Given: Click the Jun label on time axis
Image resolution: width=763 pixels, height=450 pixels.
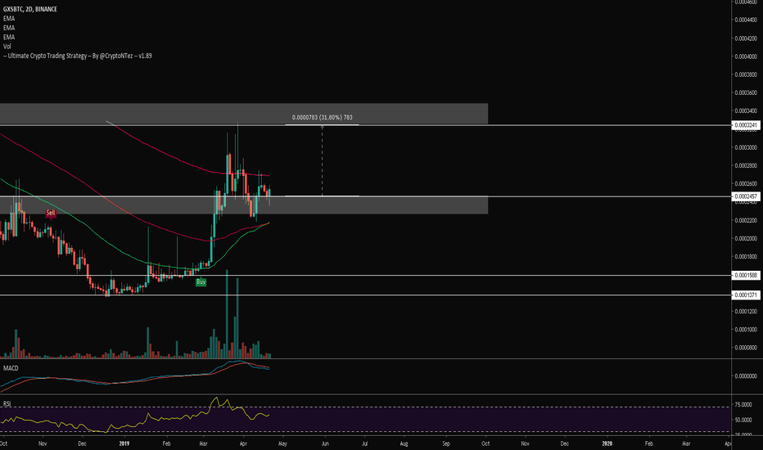Looking at the screenshot, I should (324, 443).
